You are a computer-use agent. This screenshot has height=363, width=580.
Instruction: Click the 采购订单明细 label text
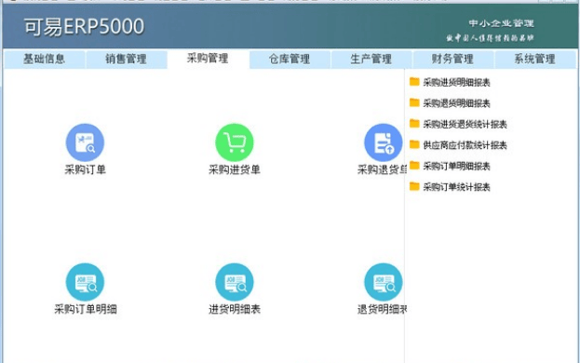[x=86, y=309]
